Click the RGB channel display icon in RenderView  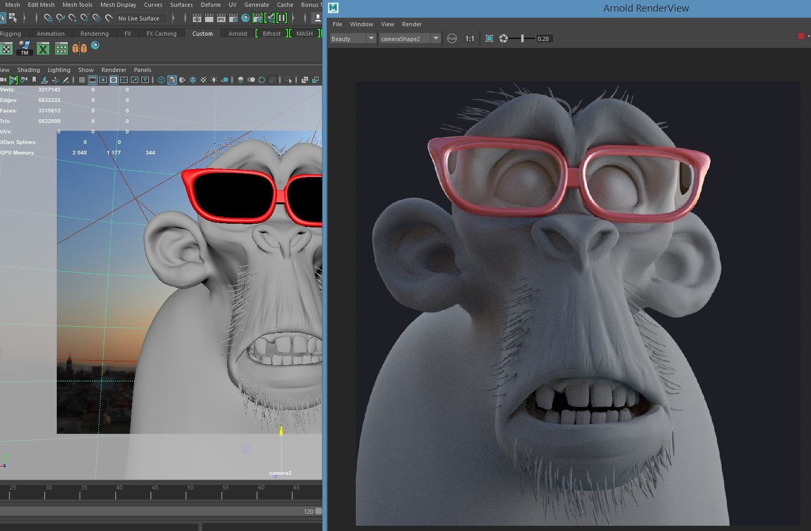pyautogui.click(x=452, y=38)
